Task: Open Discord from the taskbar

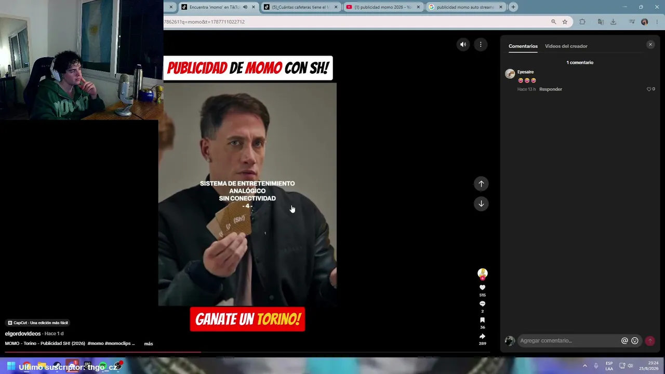Action: pyautogui.click(x=72, y=366)
